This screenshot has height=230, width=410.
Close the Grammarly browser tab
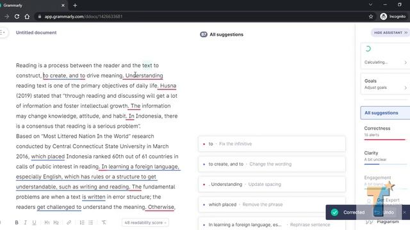(x=63, y=5)
